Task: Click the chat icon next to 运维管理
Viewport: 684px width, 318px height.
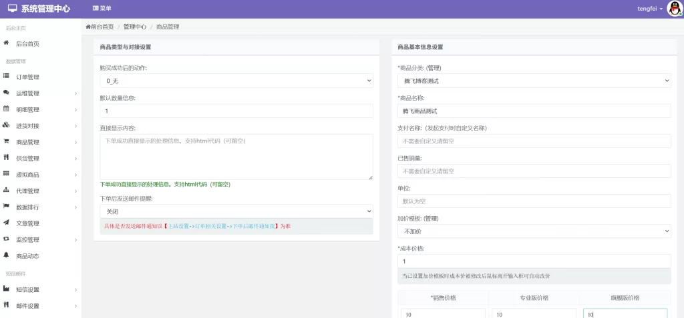Action: (6, 93)
